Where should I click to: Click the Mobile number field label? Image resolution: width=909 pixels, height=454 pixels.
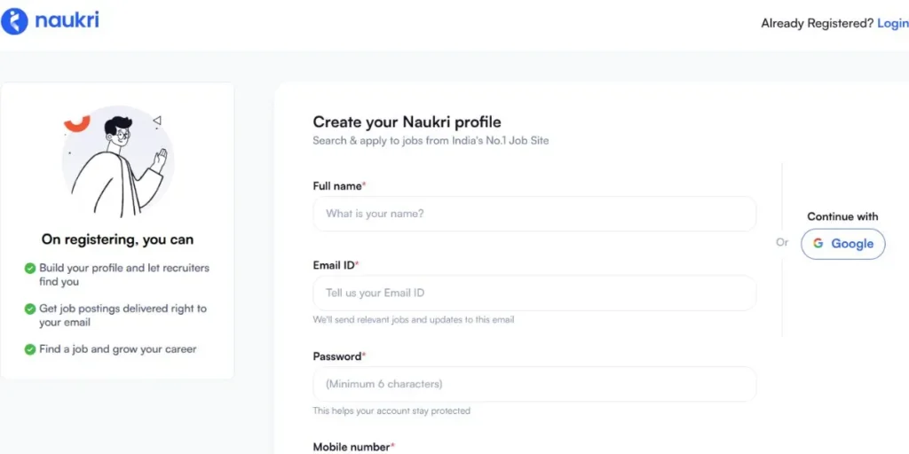pos(352,447)
